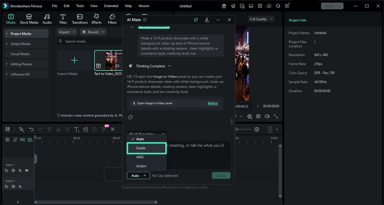
Task: Open the apps grid icon with red dot
Action: [x=287, y=6]
